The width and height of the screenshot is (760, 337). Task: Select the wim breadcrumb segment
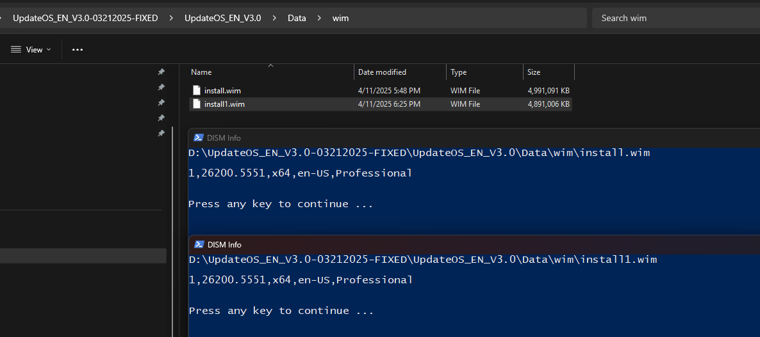click(x=340, y=18)
